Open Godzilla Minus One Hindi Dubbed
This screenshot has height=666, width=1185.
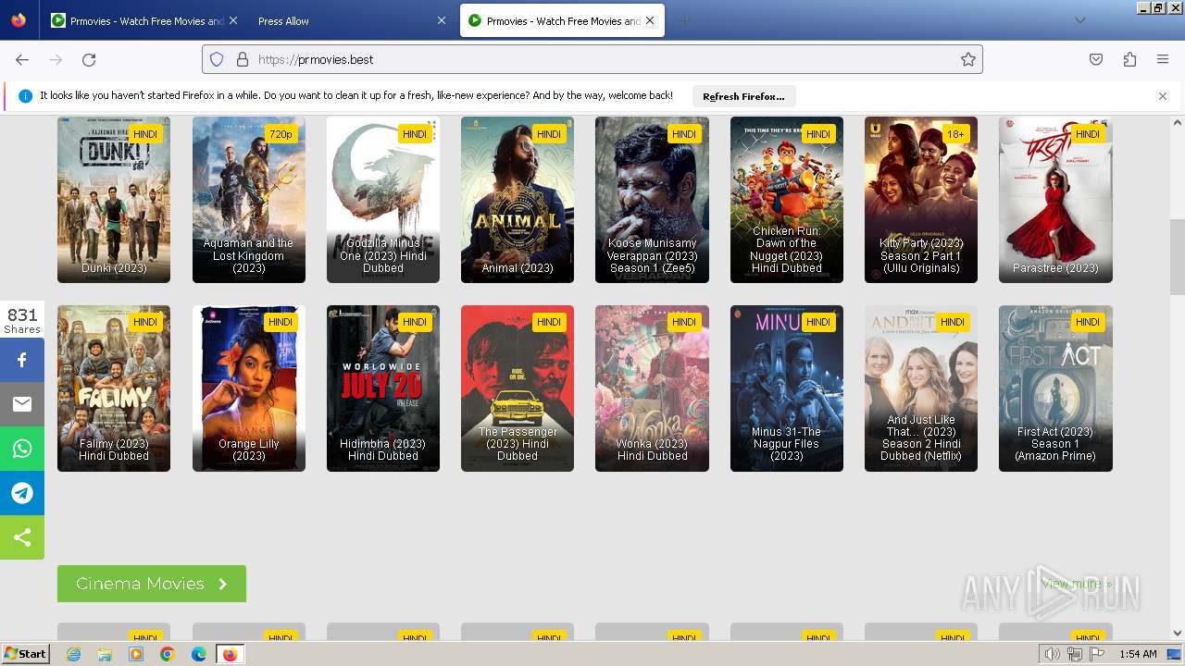[x=383, y=200]
